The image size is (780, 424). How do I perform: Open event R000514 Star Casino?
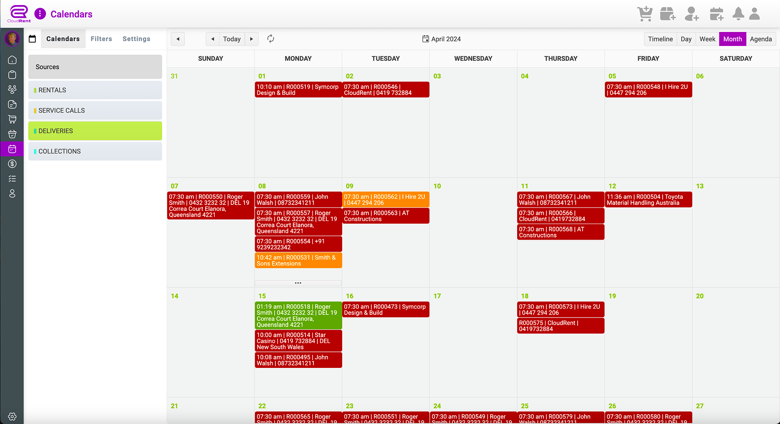click(298, 341)
